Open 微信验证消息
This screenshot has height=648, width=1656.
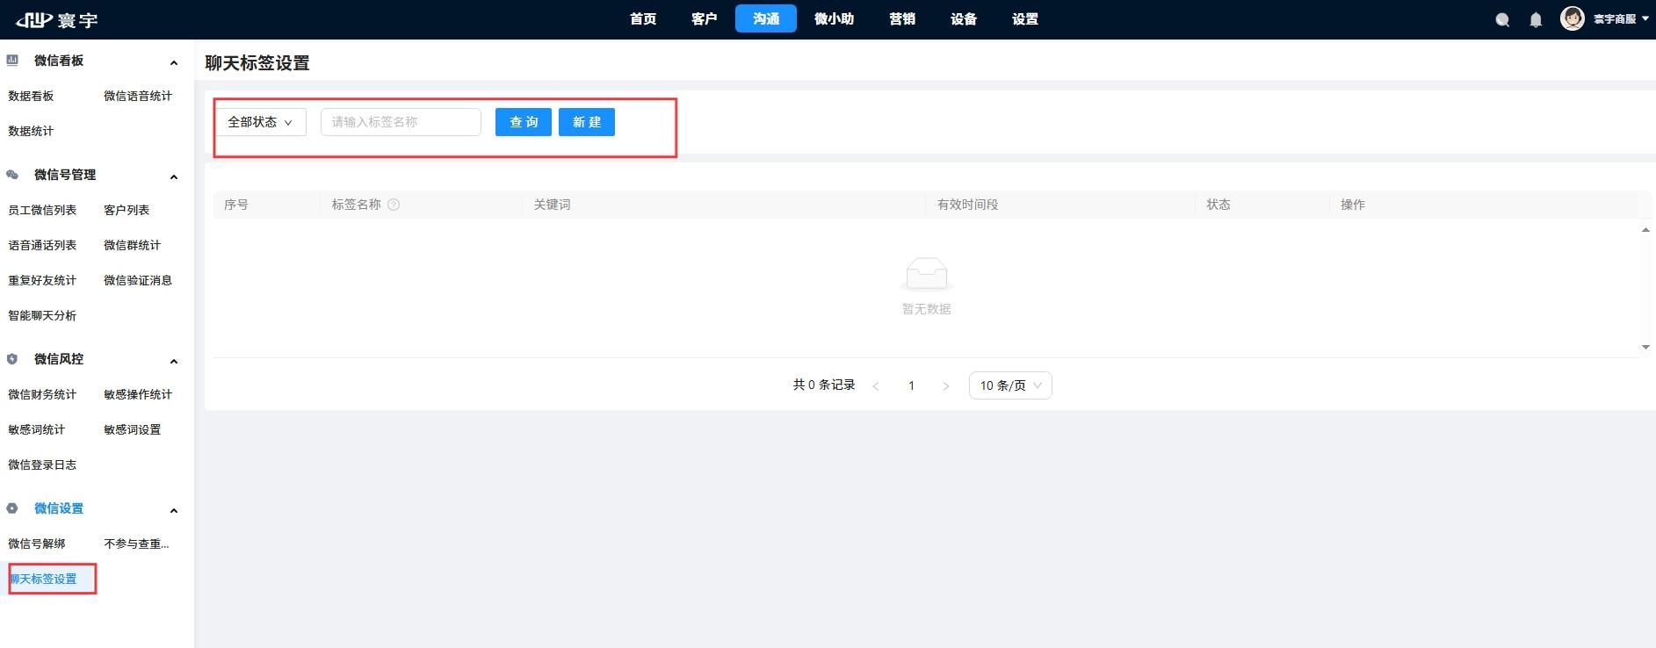tap(138, 280)
